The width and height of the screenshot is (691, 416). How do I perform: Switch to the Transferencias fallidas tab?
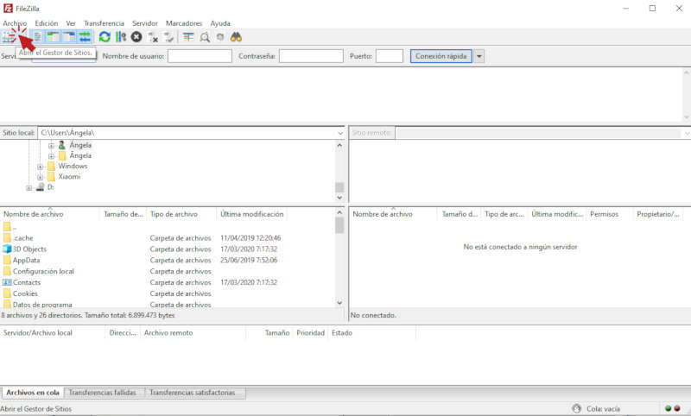click(x=104, y=393)
